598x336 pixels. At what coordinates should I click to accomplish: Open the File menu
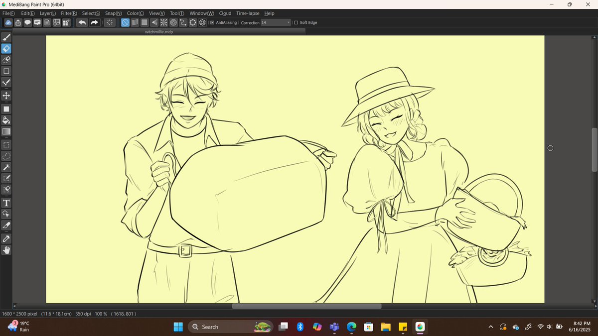point(8,13)
